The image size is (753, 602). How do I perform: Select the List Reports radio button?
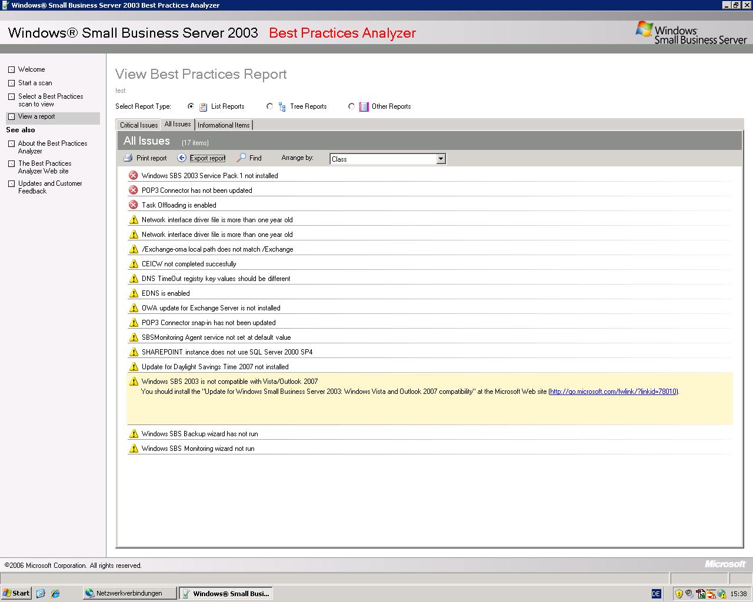(x=191, y=106)
